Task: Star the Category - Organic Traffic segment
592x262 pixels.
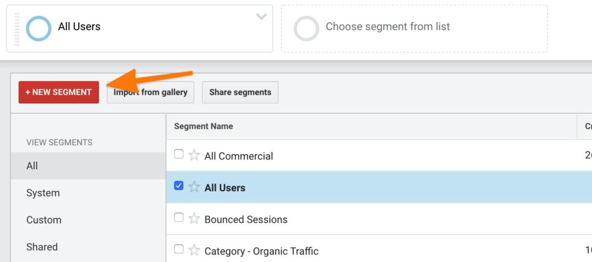Action: (x=194, y=250)
